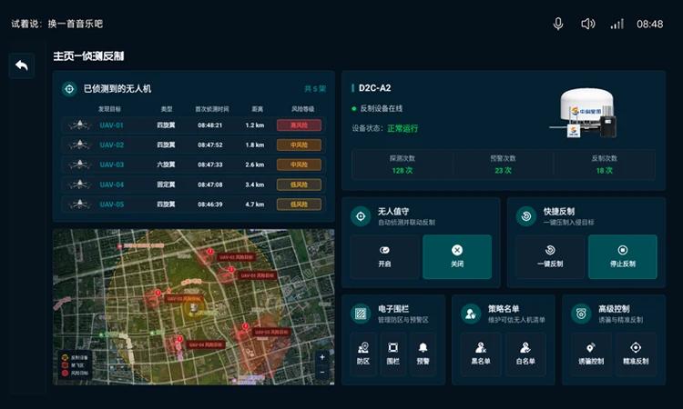
Task: Click the 反制次数 18 次 statistic
Action: [x=604, y=165]
